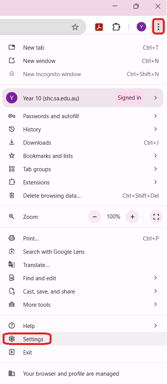Click the purple Y profile avatar in toolbar

141,27
